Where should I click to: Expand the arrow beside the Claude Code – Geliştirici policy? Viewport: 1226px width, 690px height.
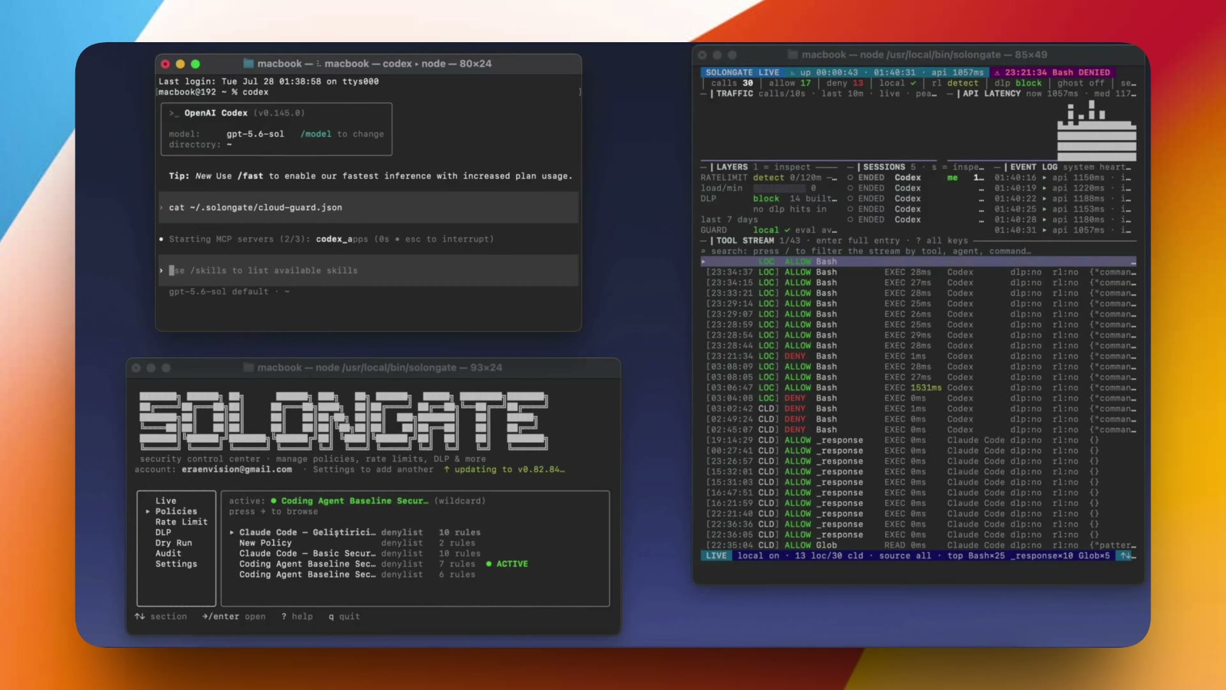click(x=232, y=532)
